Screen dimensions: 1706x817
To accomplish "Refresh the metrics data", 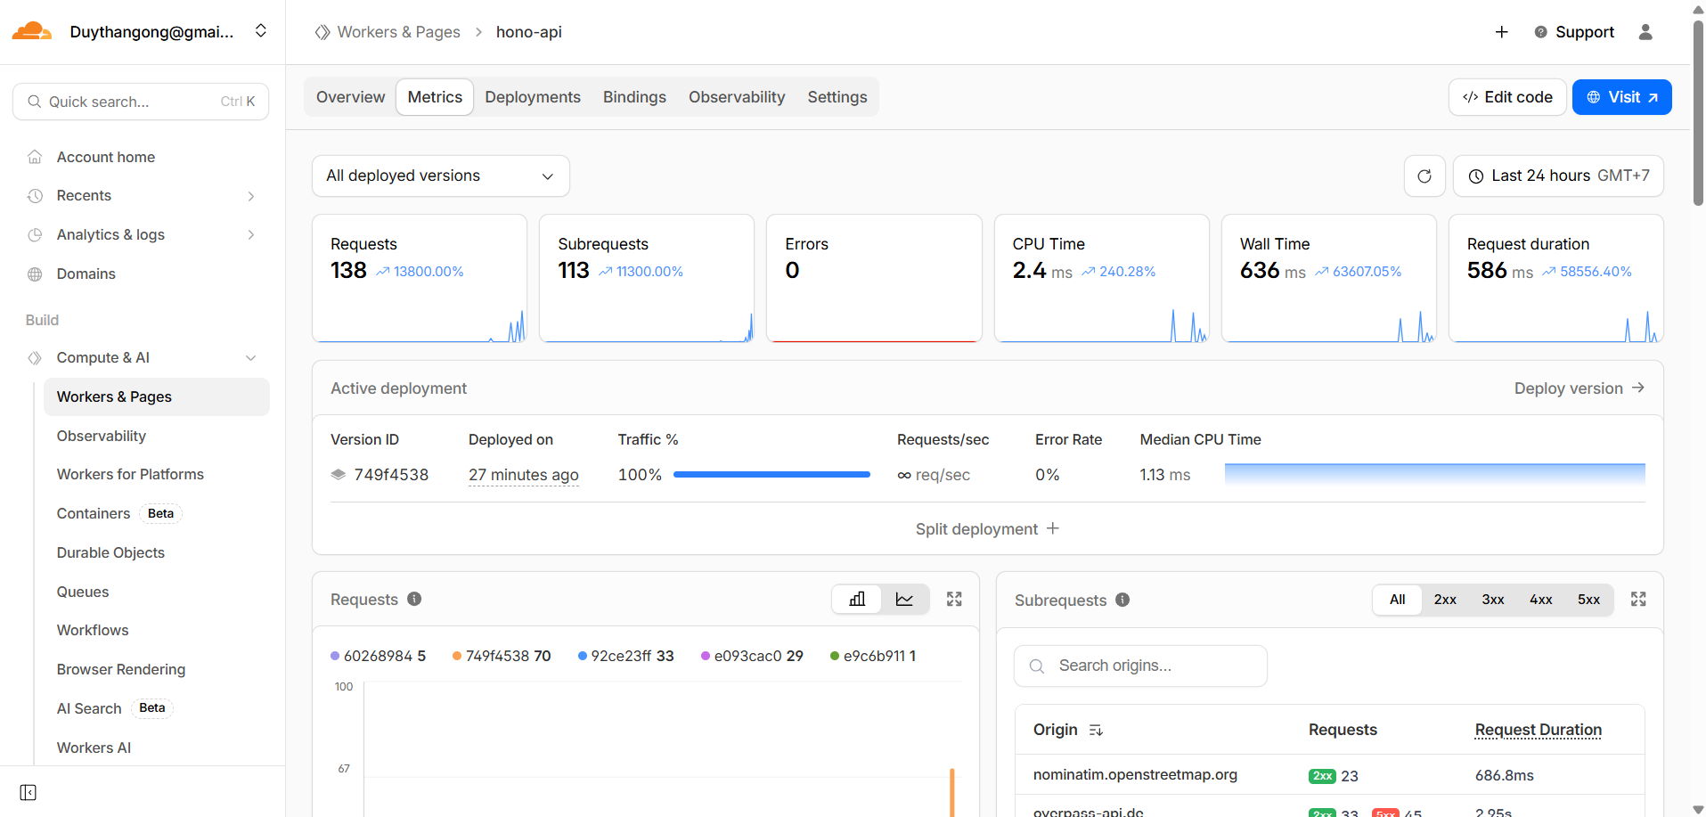I will 1424,176.
